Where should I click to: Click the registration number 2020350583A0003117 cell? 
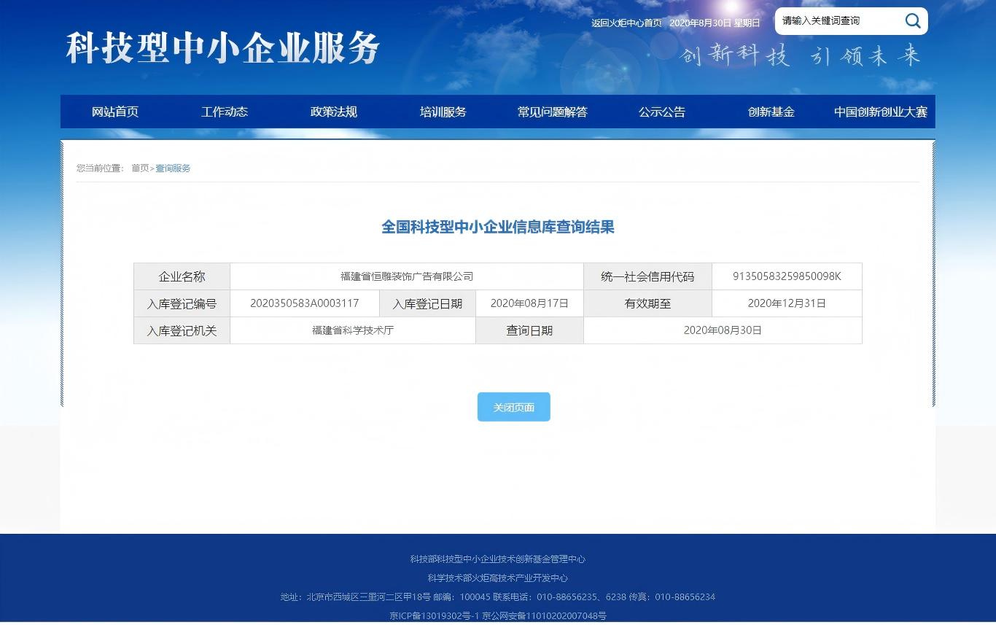(304, 303)
